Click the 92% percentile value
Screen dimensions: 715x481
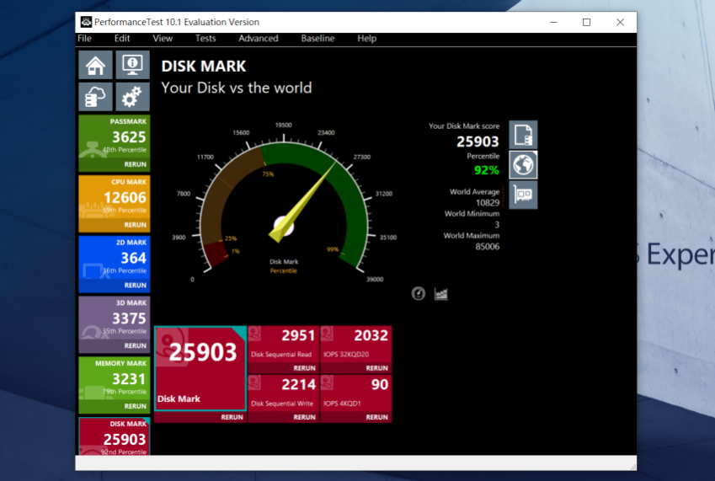point(487,170)
